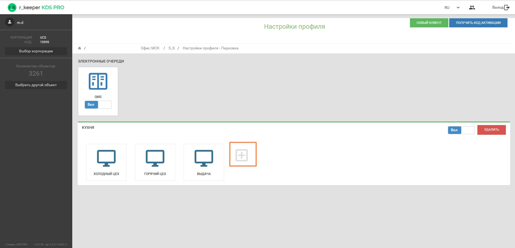
Task: Open the ХОЛОДНЫЙ ЦЕХ monitor station
Action: click(106, 158)
